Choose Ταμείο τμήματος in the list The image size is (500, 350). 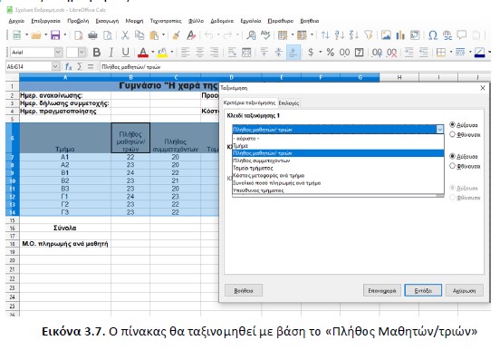coord(338,168)
